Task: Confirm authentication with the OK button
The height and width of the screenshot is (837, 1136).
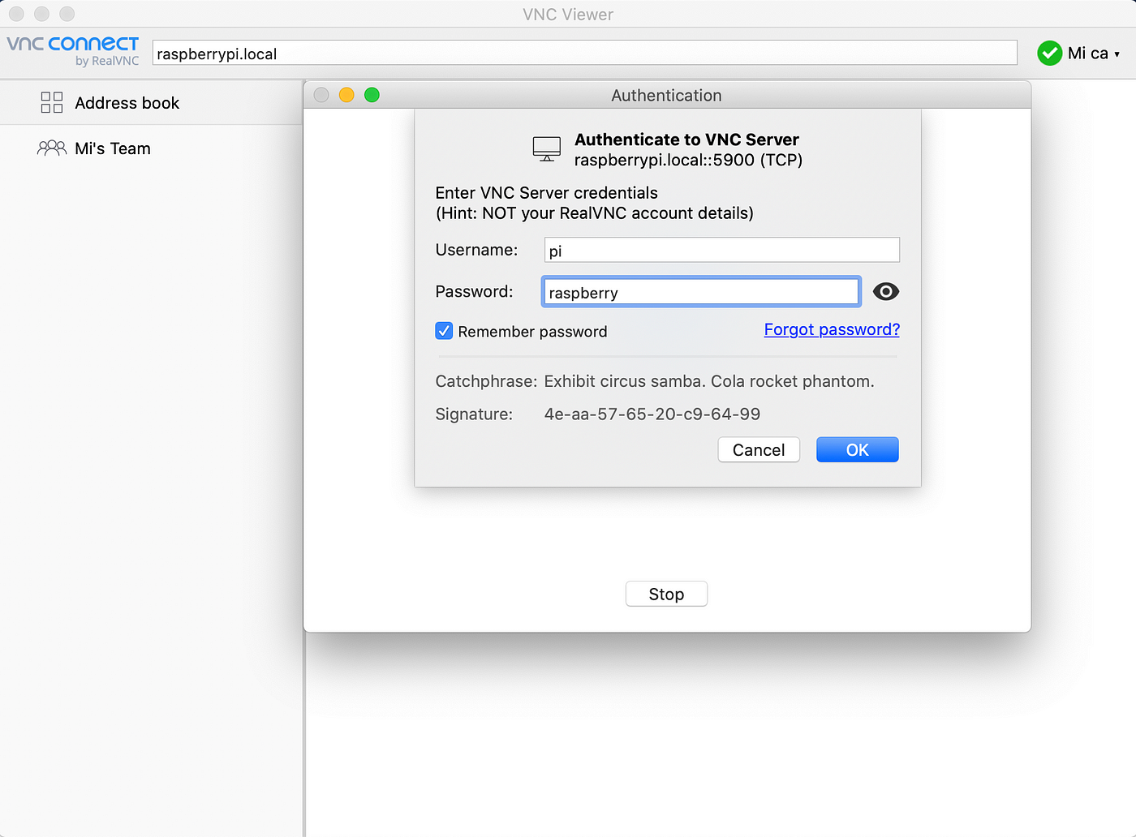Action: coord(857,450)
